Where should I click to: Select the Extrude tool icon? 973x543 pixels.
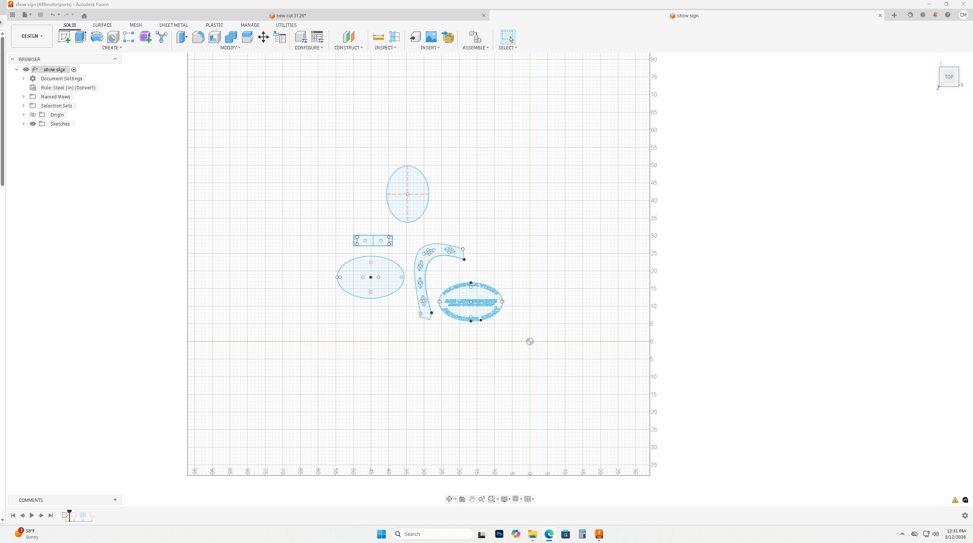pyautogui.click(x=80, y=37)
